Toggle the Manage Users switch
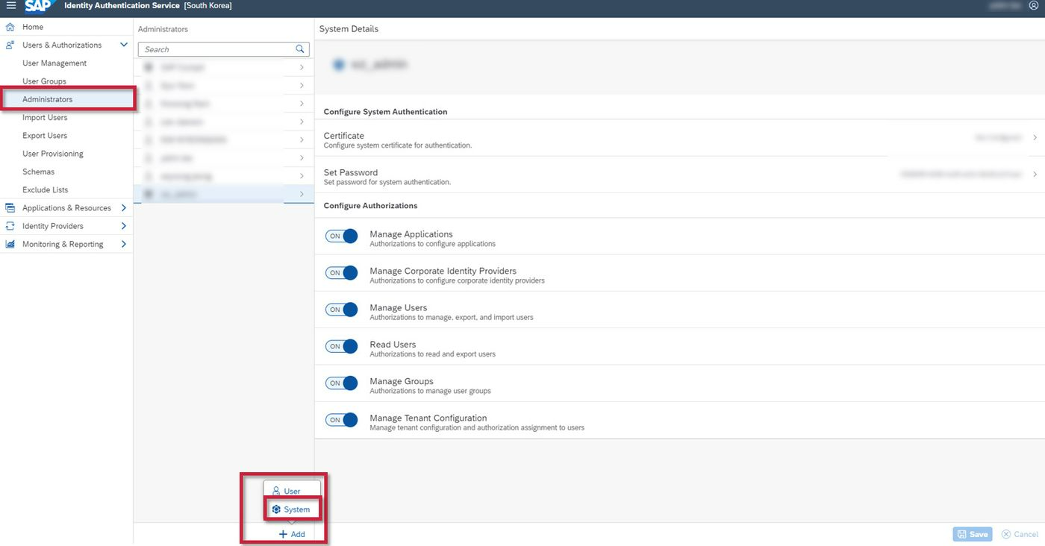Viewport: 1045px width, 546px height. (x=342, y=309)
